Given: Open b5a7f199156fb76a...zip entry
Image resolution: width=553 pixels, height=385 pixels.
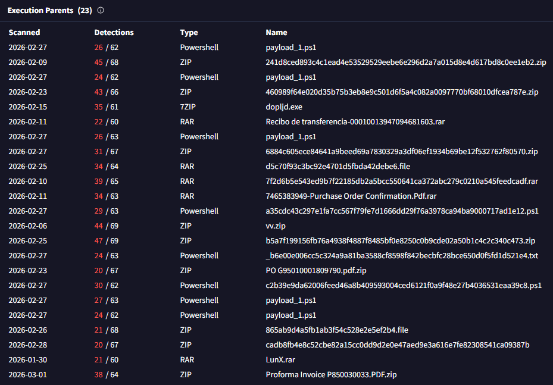Looking at the screenshot, I should (x=400, y=241).
